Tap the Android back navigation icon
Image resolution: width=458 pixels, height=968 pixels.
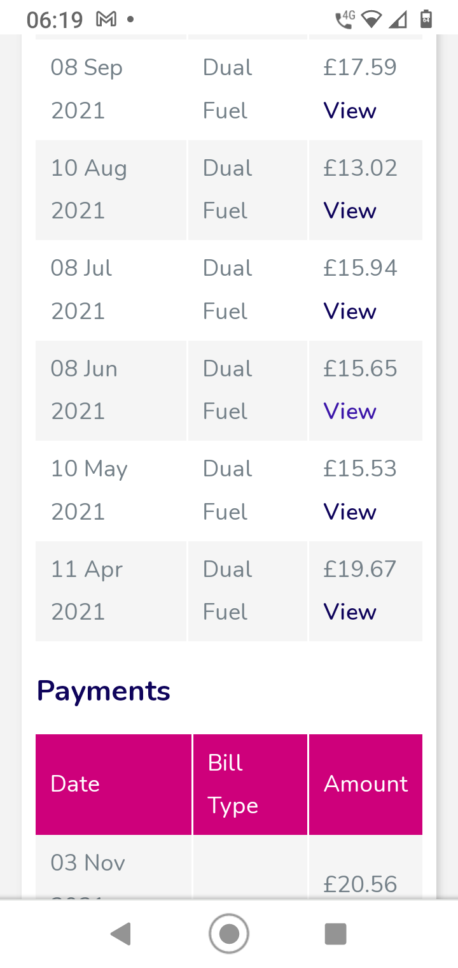[120, 934]
